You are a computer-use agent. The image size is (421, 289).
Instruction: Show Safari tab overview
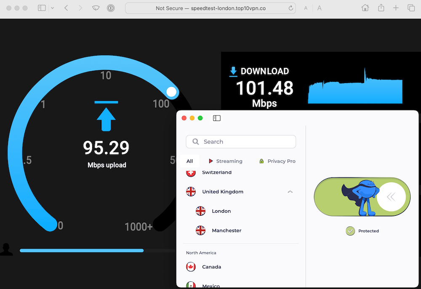(411, 8)
